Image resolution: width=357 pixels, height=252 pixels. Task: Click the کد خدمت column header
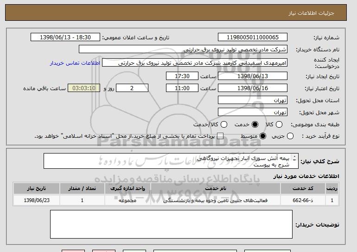click(303, 189)
